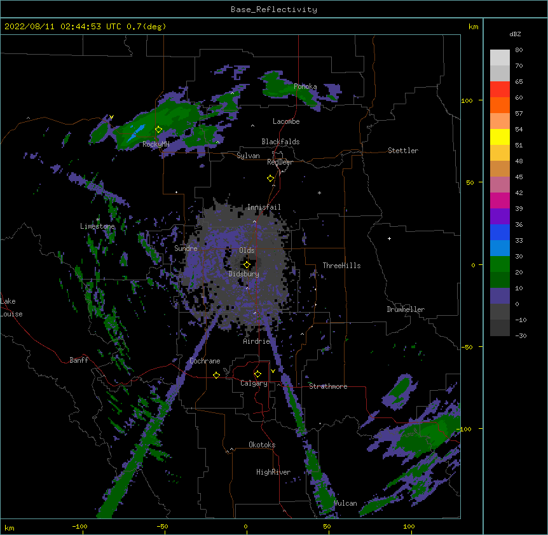Click the asterisk marker above Limestone

98,220
